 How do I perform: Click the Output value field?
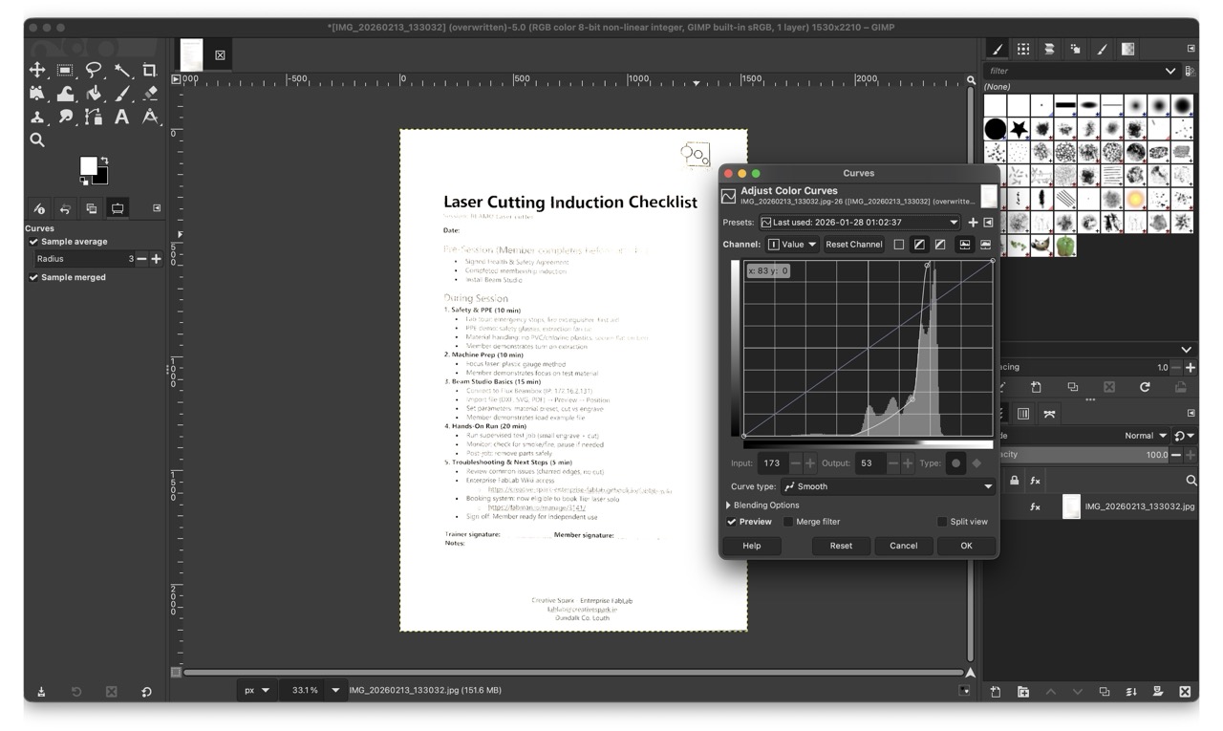point(869,463)
